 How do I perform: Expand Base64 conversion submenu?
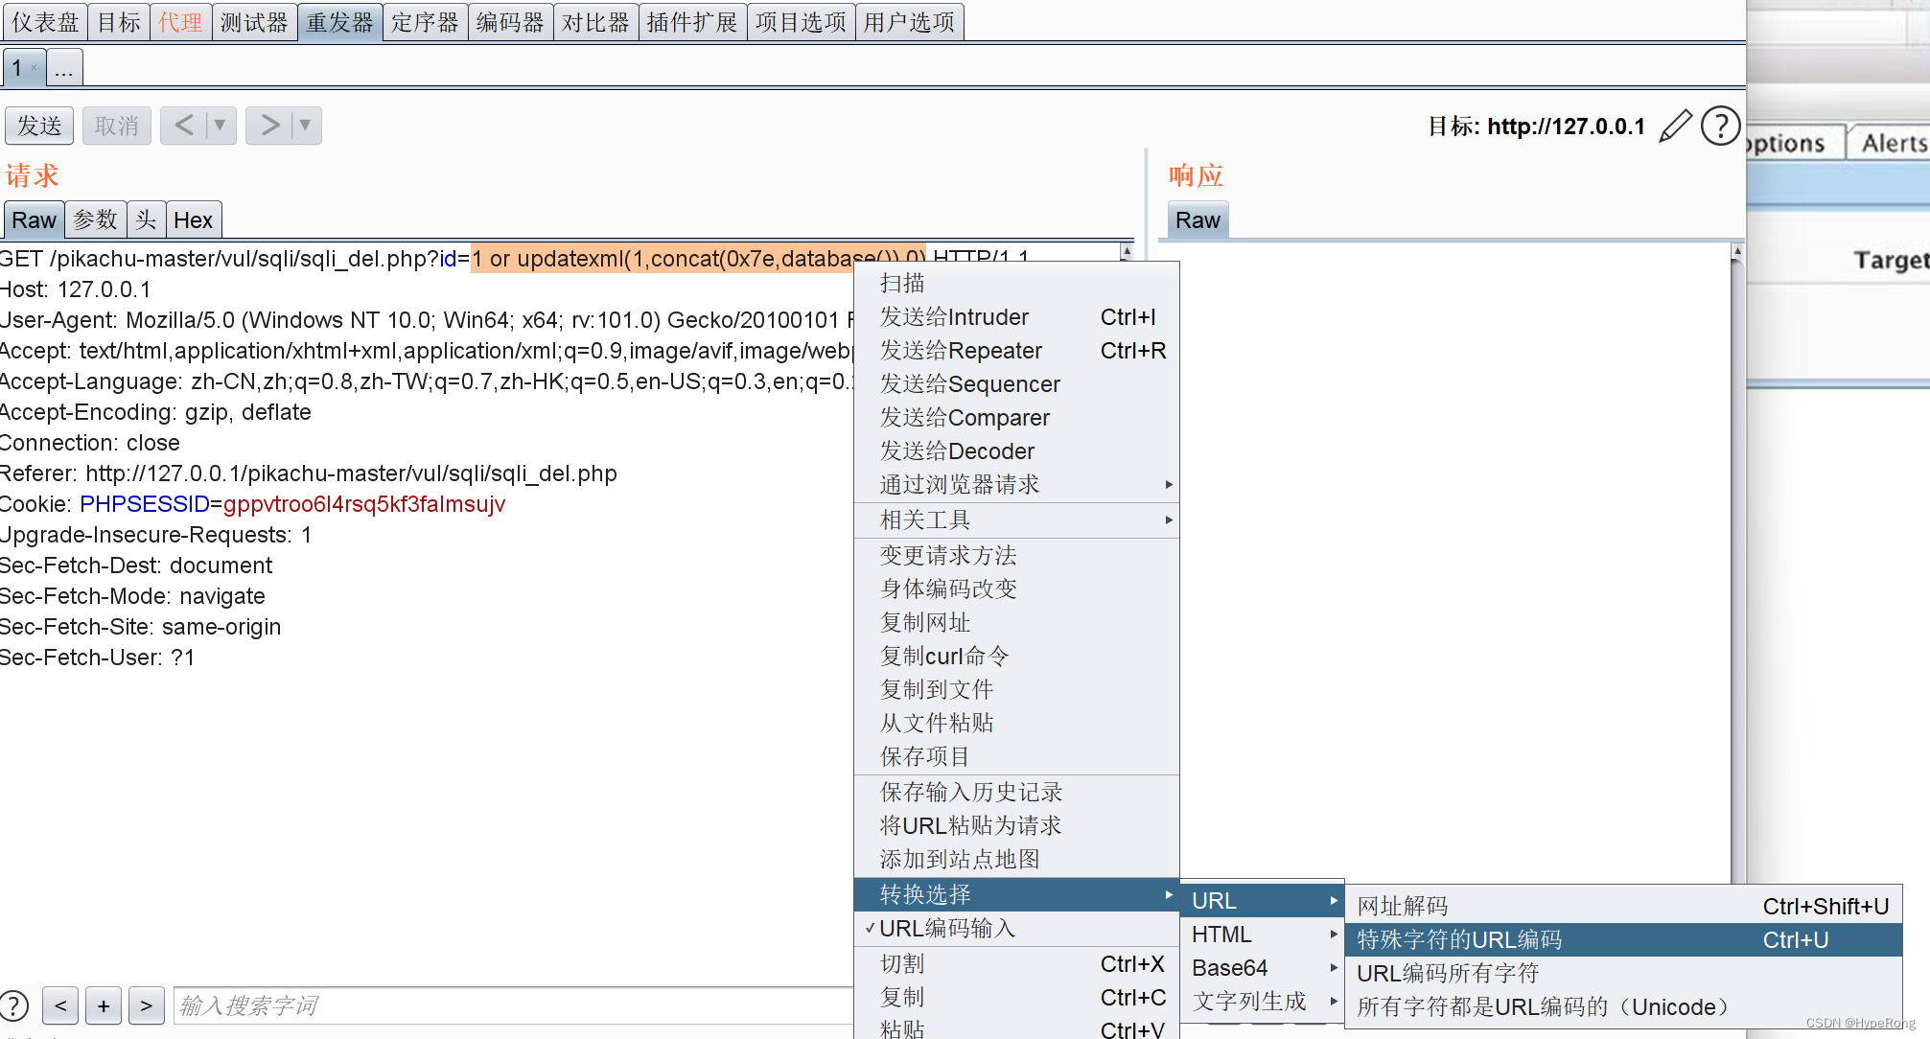pyautogui.click(x=1263, y=968)
